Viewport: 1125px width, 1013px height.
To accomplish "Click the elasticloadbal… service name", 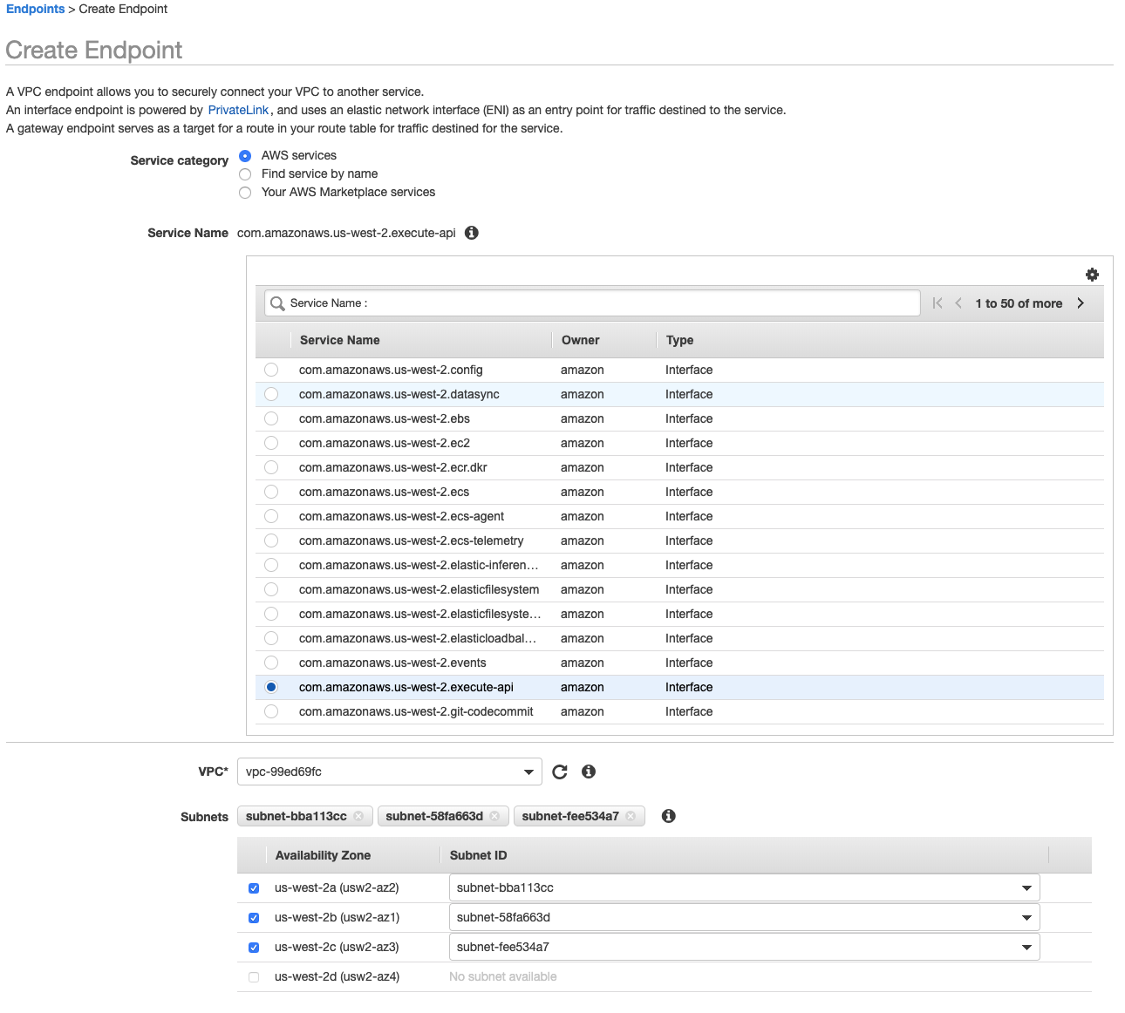I will (418, 638).
